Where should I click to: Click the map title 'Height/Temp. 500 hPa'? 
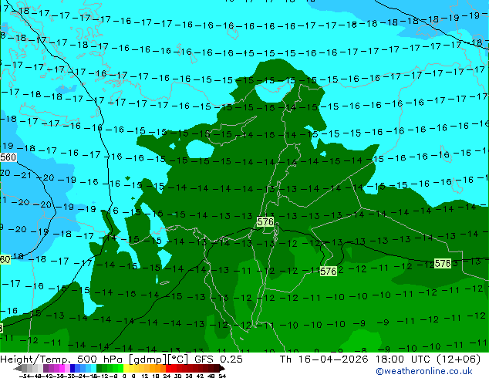62,359
